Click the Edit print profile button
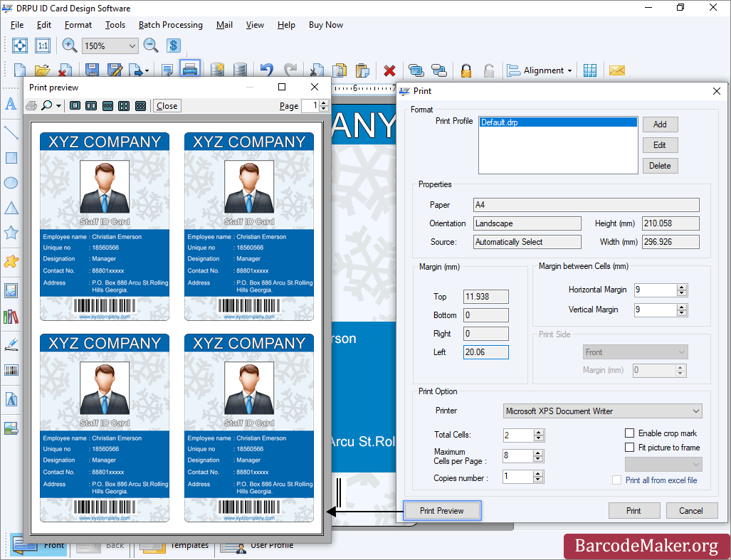731x560 pixels. click(x=660, y=145)
